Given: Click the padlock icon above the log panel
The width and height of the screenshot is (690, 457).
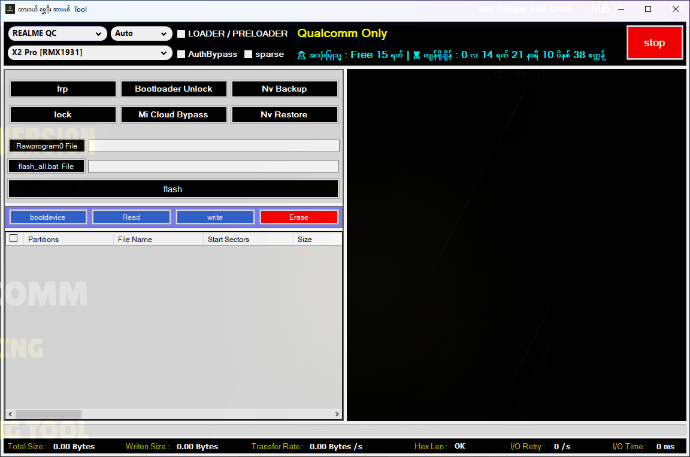Looking at the screenshot, I should [499, 74].
